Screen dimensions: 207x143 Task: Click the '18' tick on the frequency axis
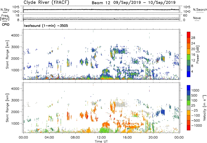pos(17,15)
